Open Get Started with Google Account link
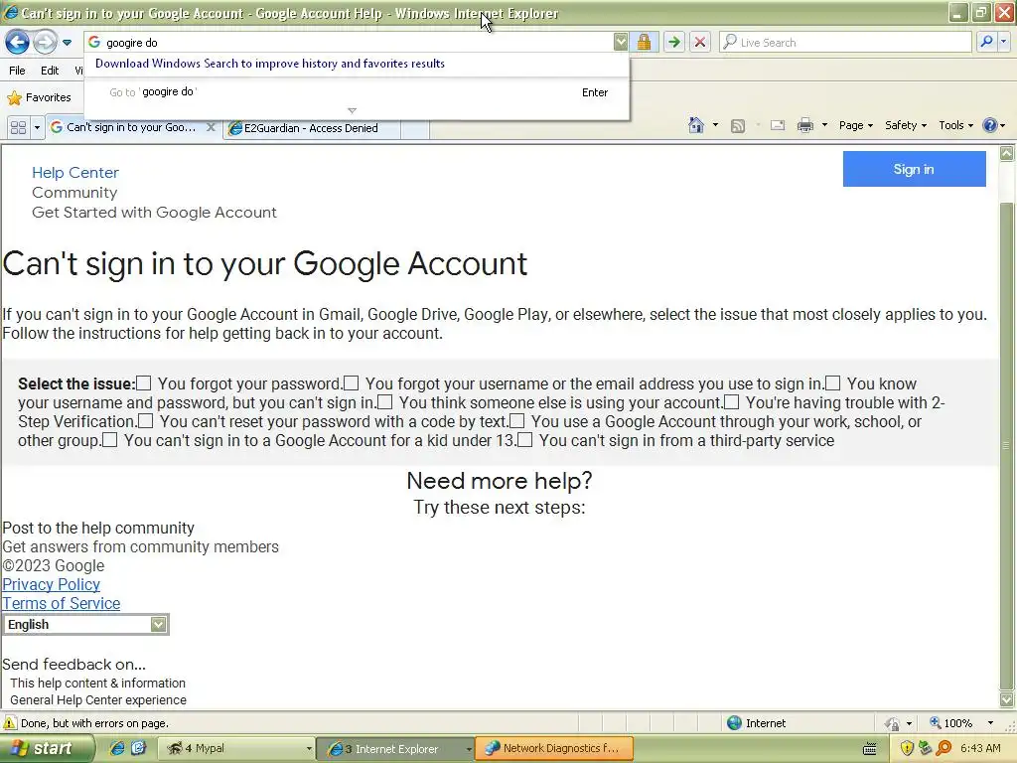This screenshot has width=1017, height=763. pos(154,213)
